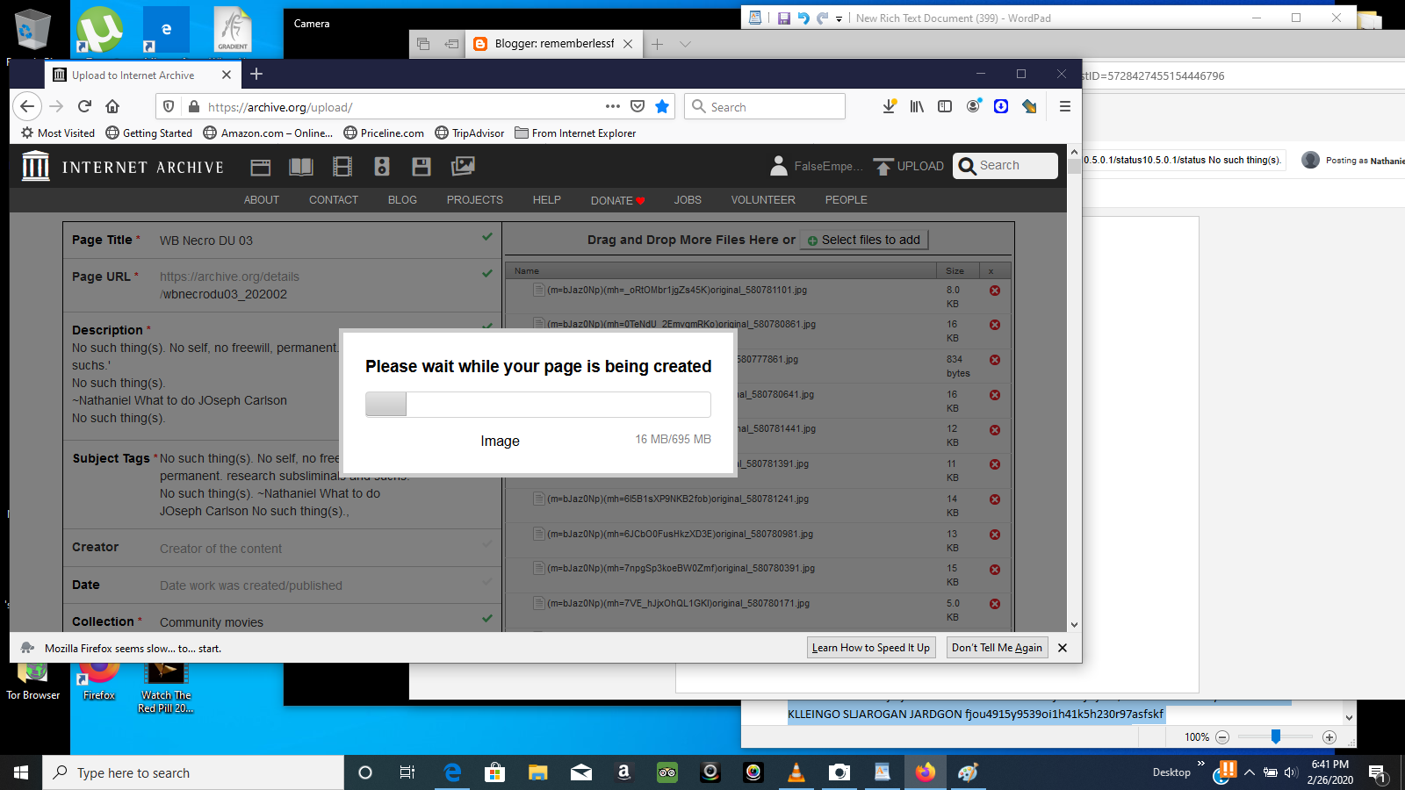
Task: Click Select files to add button
Action: [864, 240]
